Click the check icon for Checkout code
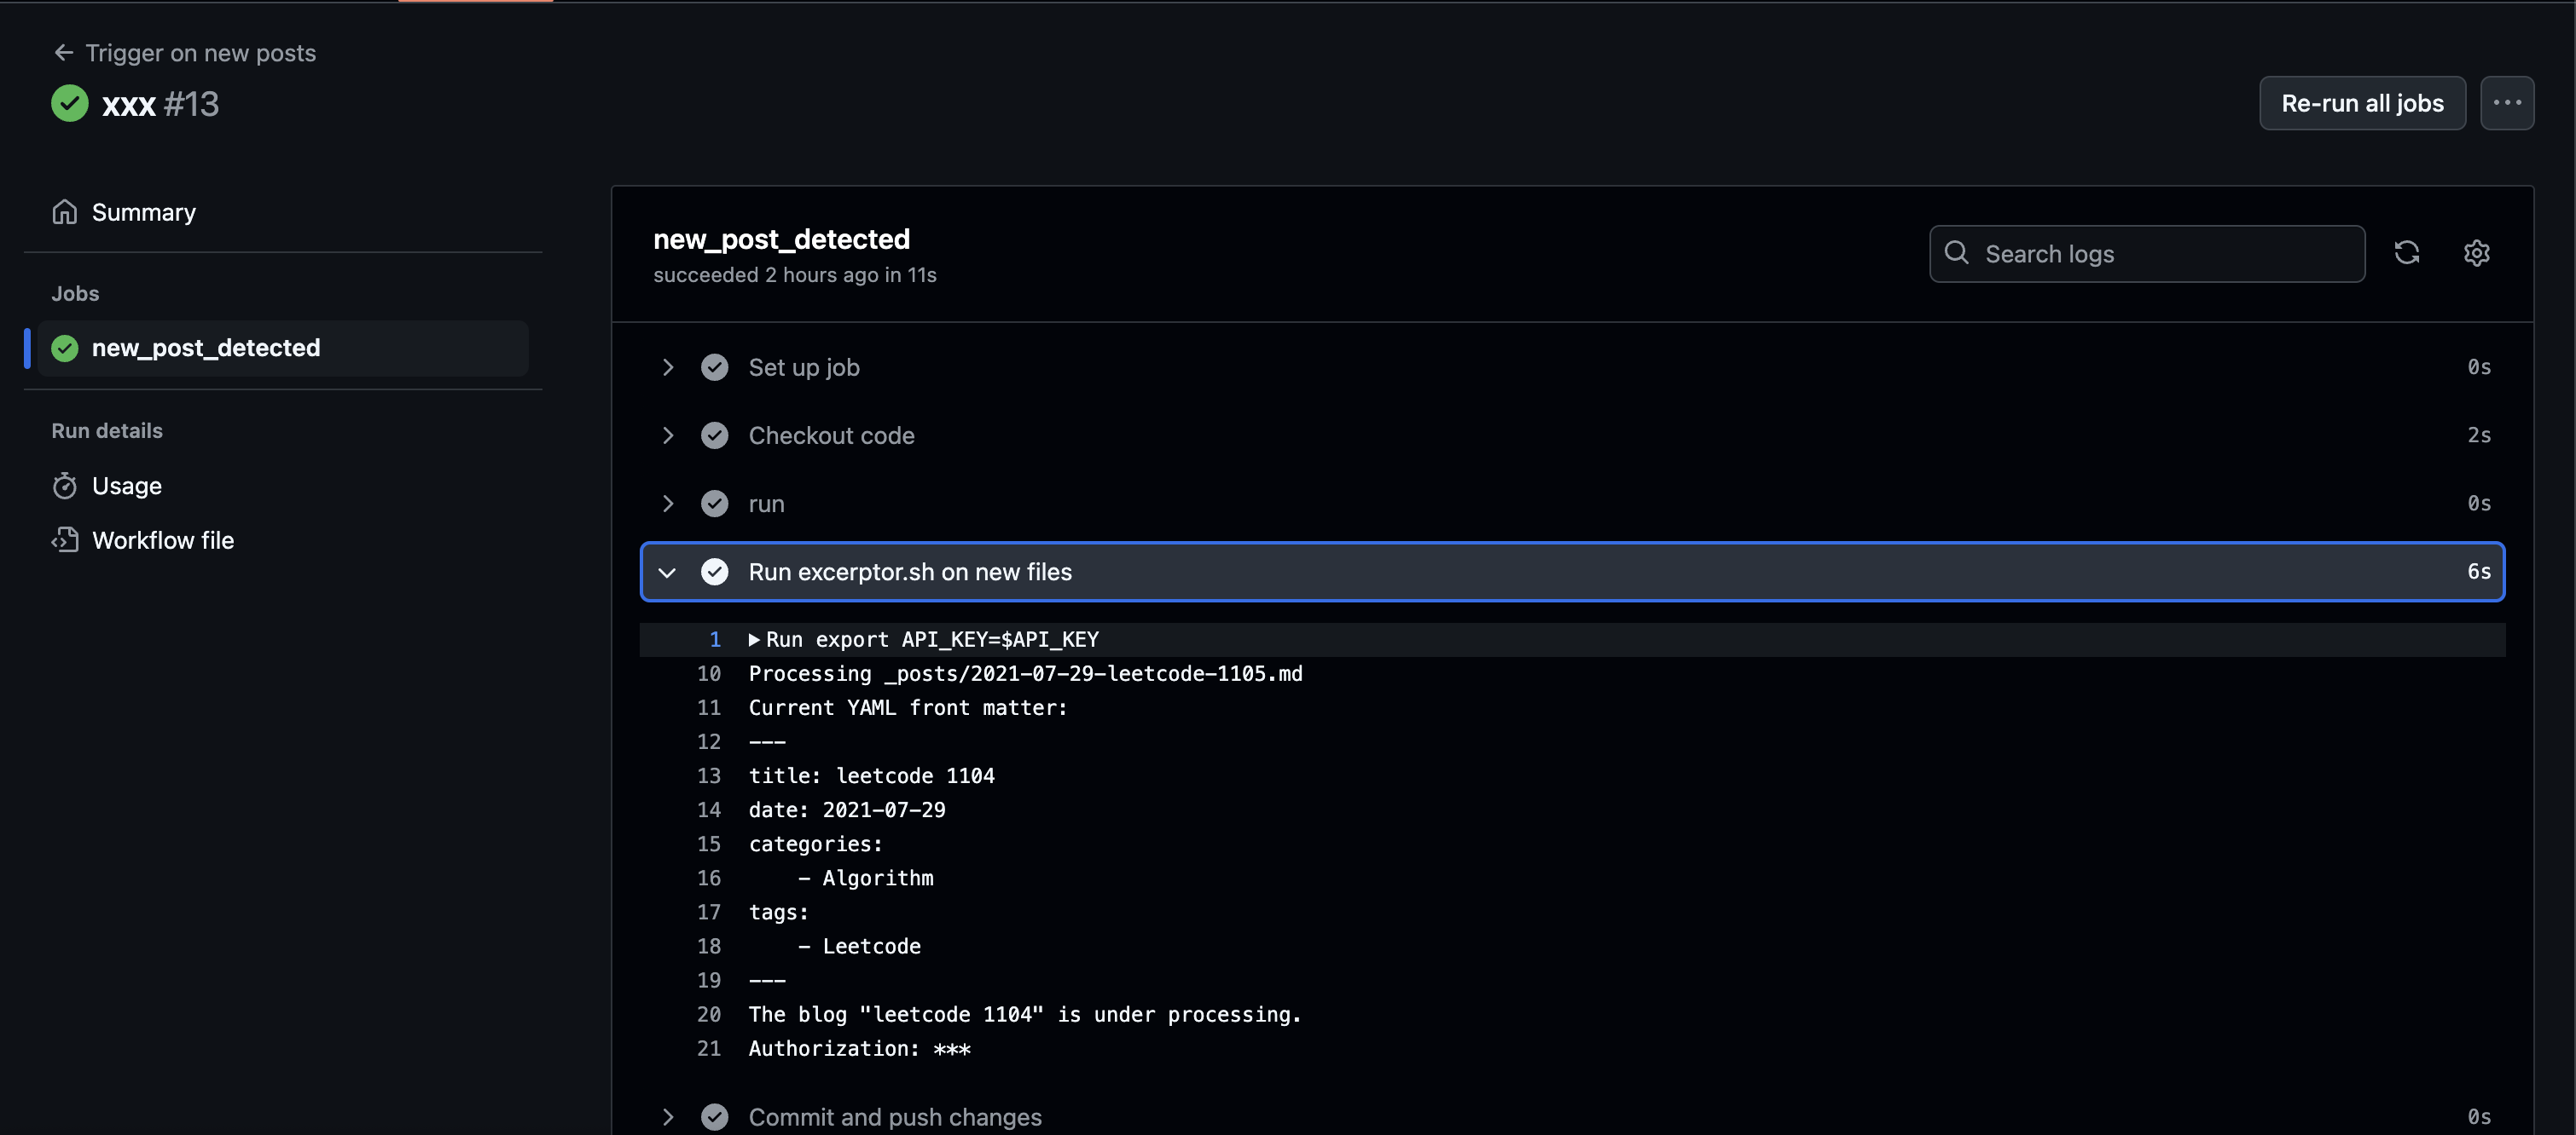Screen dimensions: 2576x1135 coord(715,435)
